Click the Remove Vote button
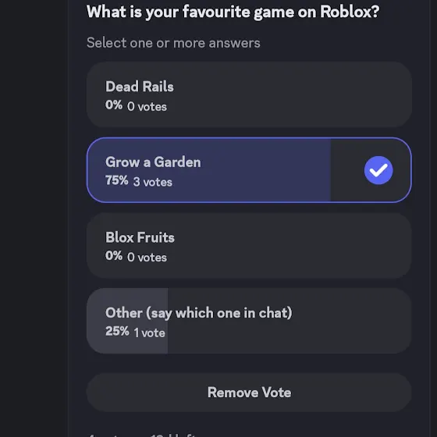The image size is (437, 437). tap(249, 393)
